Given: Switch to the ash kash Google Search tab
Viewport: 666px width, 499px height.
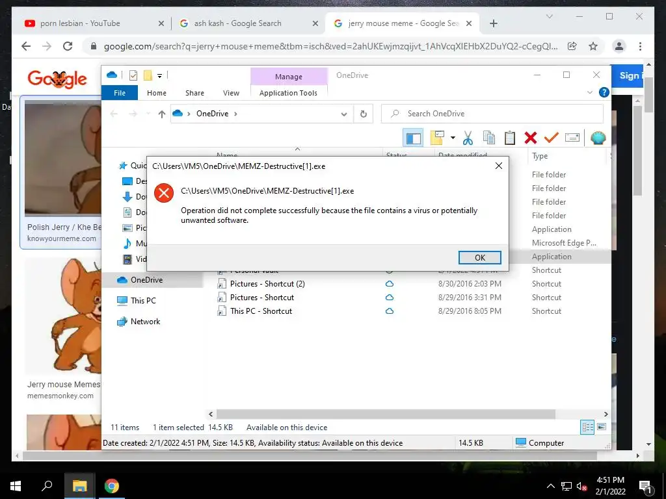Looking at the screenshot, I should click(x=237, y=23).
